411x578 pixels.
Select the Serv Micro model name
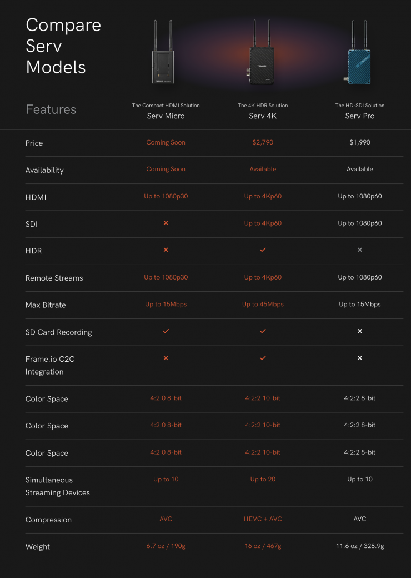(x=166, y=116)
